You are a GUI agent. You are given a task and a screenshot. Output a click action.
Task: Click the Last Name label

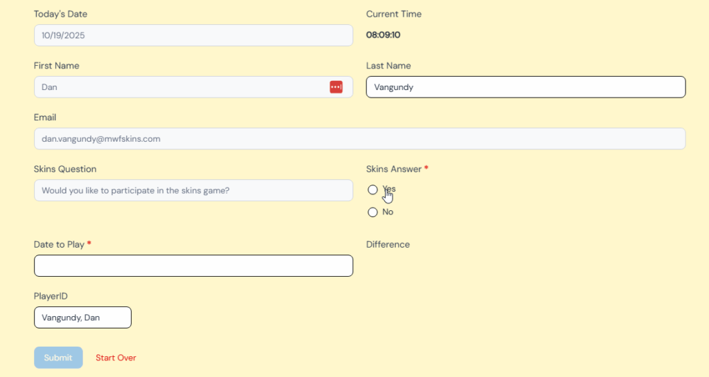(388, 66)
